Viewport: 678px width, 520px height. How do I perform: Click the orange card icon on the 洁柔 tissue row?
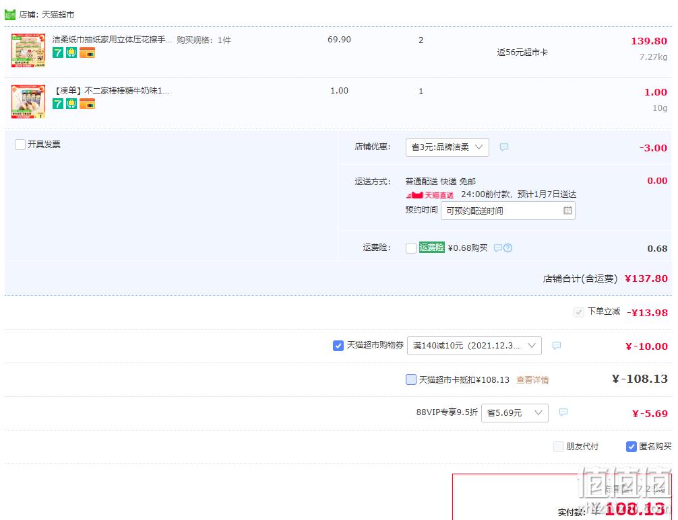pyautogui.click(x=87, y=52)
